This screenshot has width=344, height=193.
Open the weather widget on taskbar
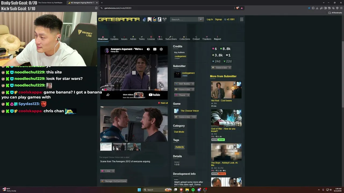(9, 190)
